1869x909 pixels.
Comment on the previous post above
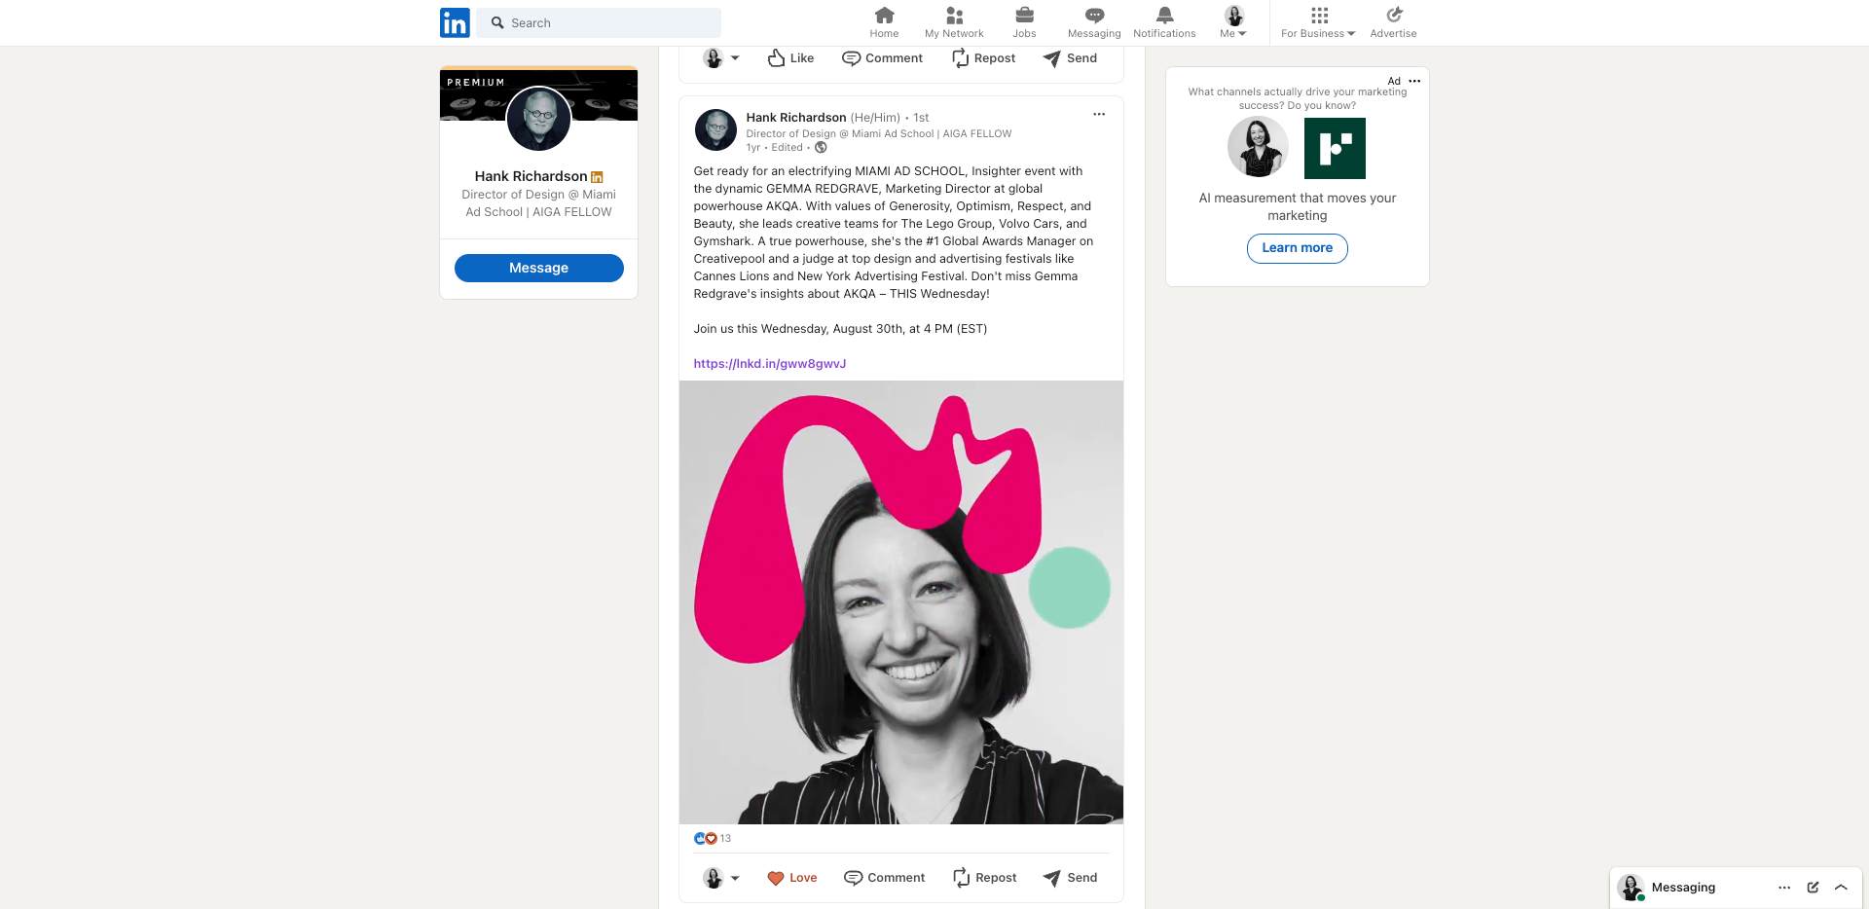tap(882, 58)
